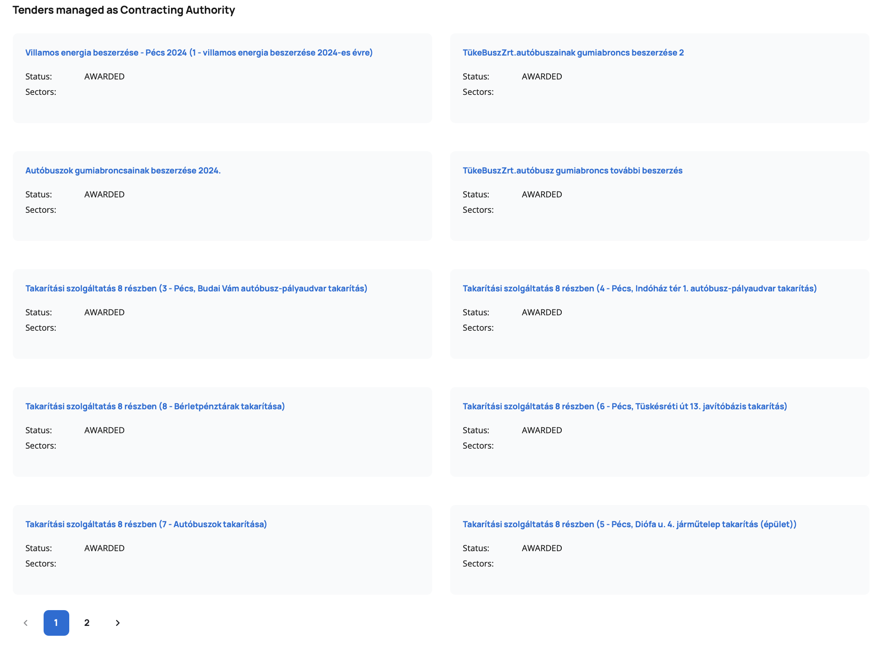The width and height of the screenshot is (896, 646).
Task: Open page 2 of tenders
Action: 87,623
